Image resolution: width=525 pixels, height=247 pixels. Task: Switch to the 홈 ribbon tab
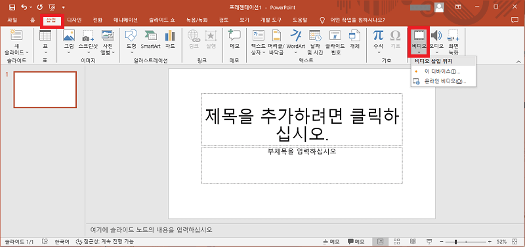coord(32,20)
